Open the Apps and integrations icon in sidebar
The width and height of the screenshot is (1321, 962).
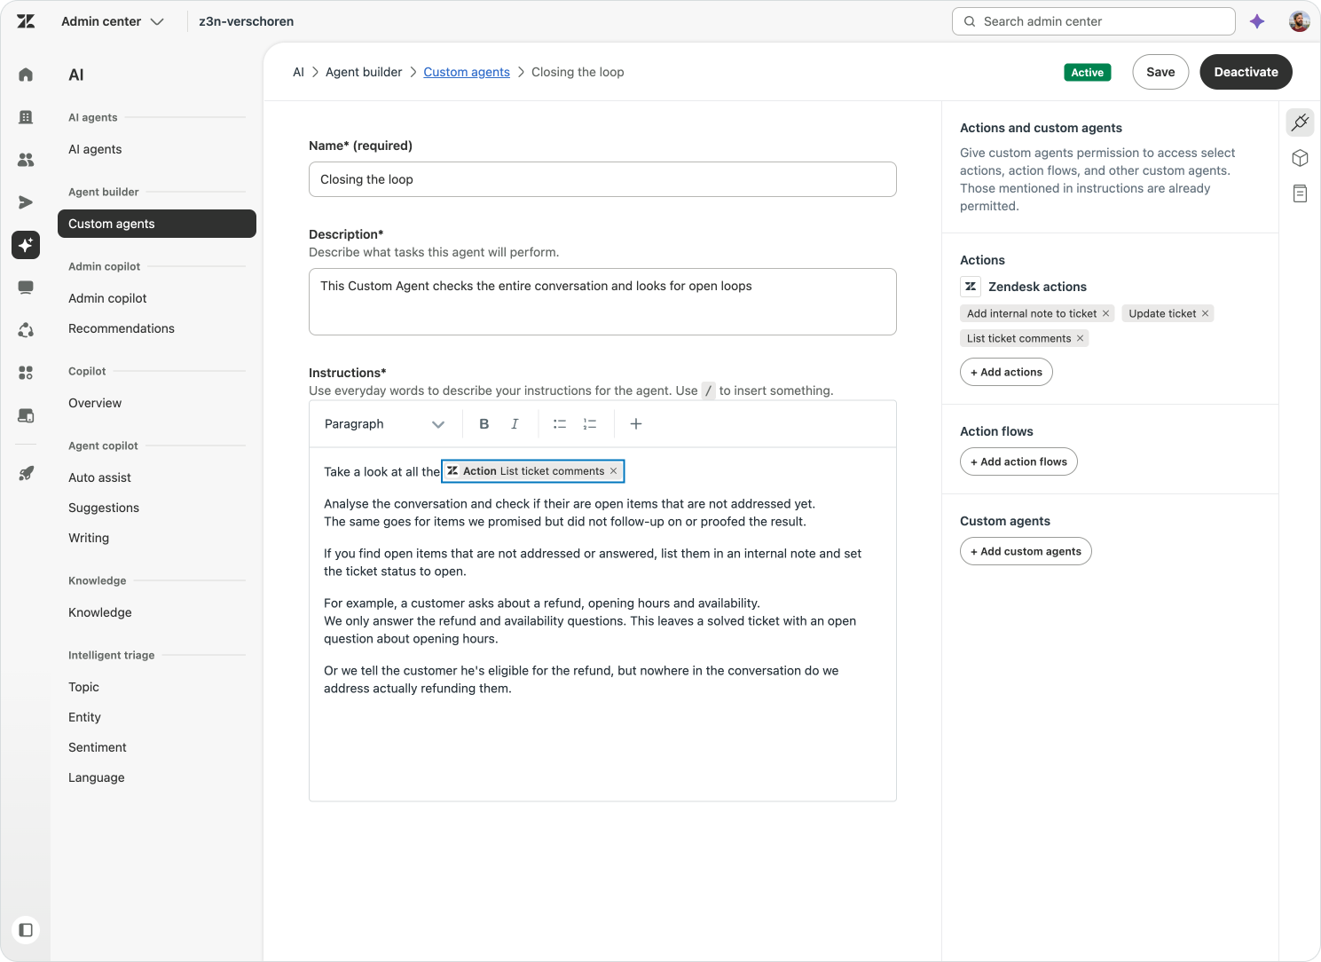point(26,373)
